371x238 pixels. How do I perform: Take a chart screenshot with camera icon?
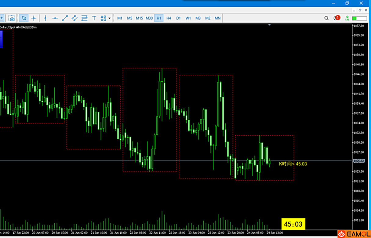click(x=12, y=18)
